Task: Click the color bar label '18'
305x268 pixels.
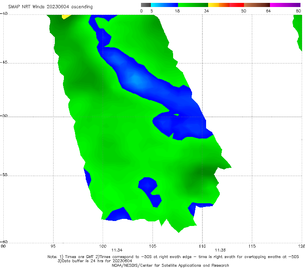Action: (177, 11)
